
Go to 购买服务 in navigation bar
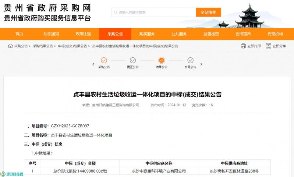pyautogui.click(x=147, y=34)
